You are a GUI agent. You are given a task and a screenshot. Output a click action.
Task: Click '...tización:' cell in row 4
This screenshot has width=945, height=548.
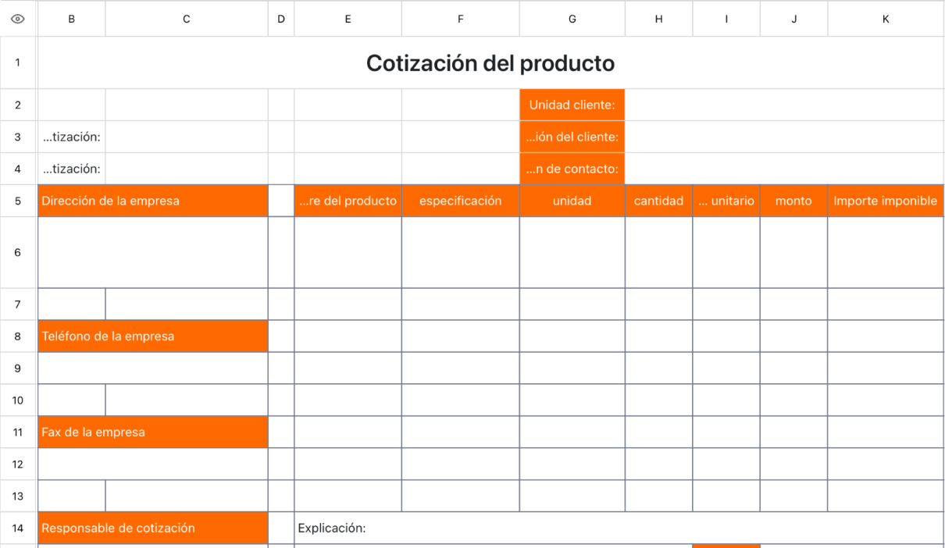[72, 169]
